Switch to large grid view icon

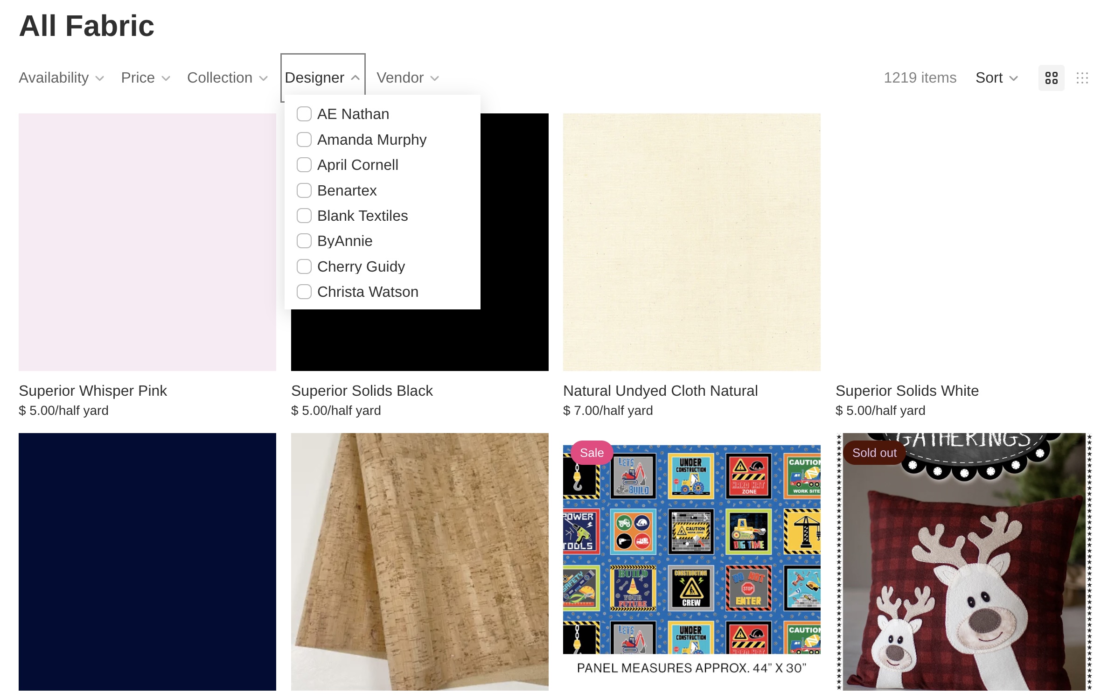1051,78
